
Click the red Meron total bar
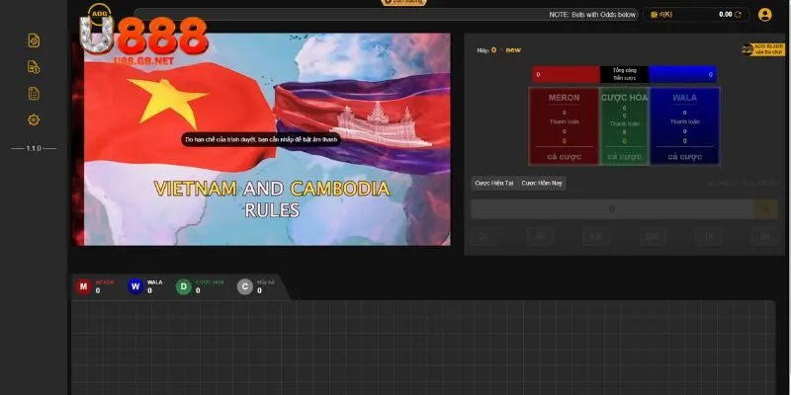click(x=566, y=75)
